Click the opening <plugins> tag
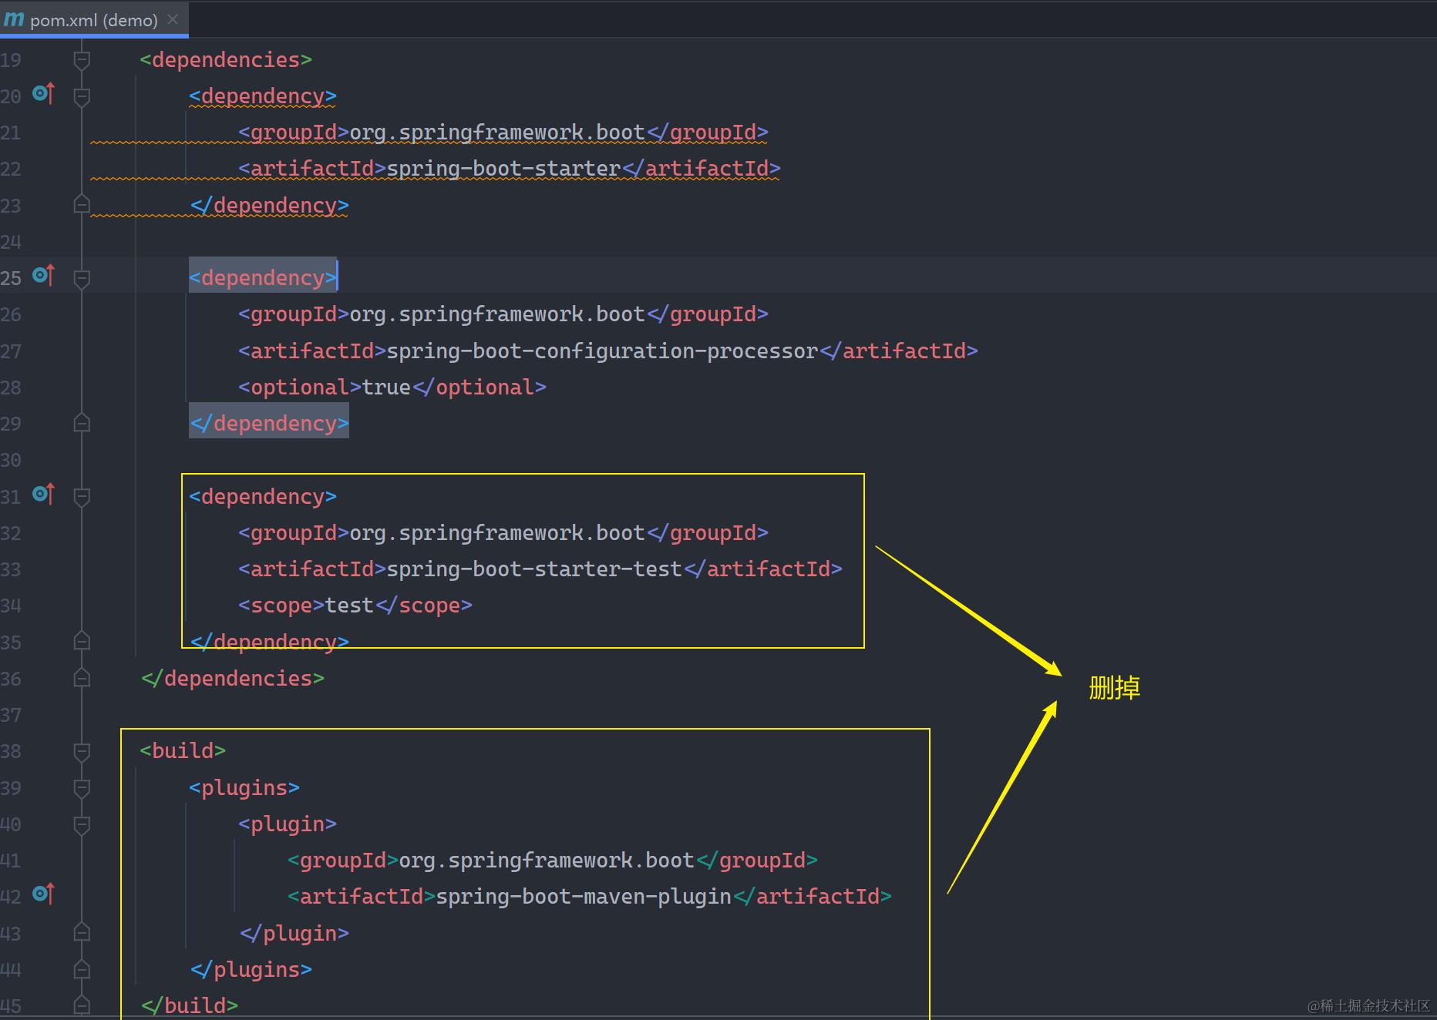This screenshot has height=1020, width=1437. [x=244, y=788]
